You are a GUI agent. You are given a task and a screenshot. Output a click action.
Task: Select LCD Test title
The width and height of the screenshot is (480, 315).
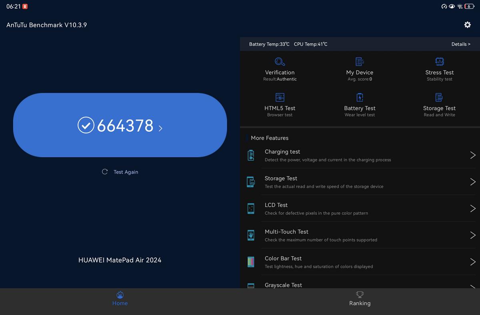(276, 205)
